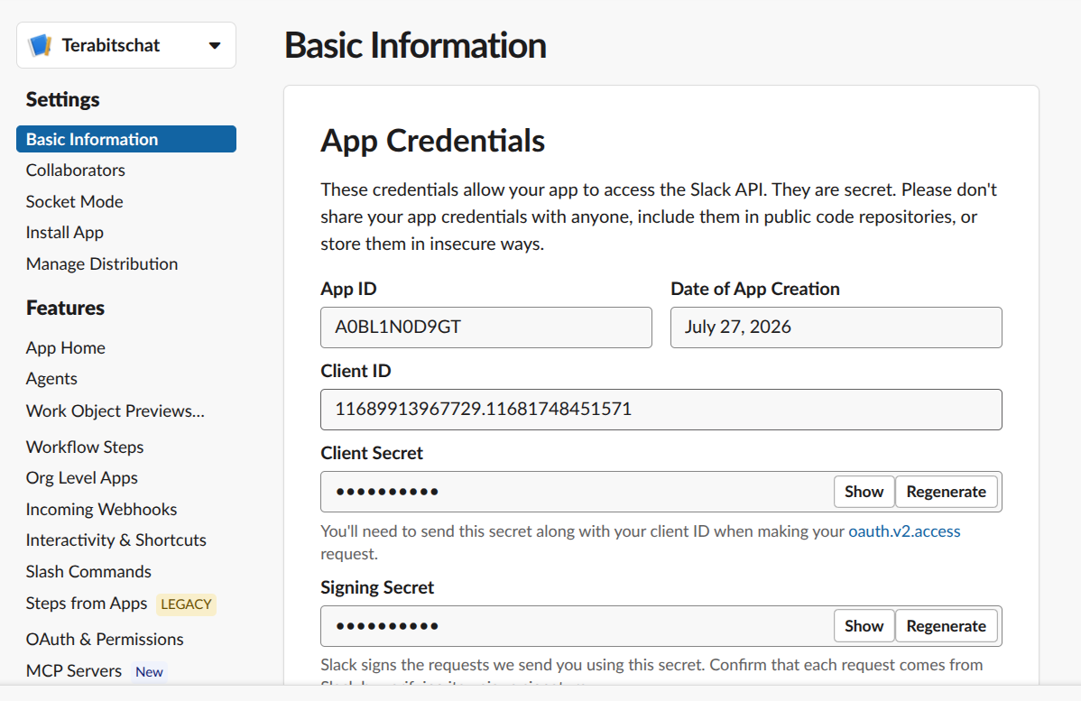
Task: Regenerate the Signing Secret
Action: click(946, 626)
